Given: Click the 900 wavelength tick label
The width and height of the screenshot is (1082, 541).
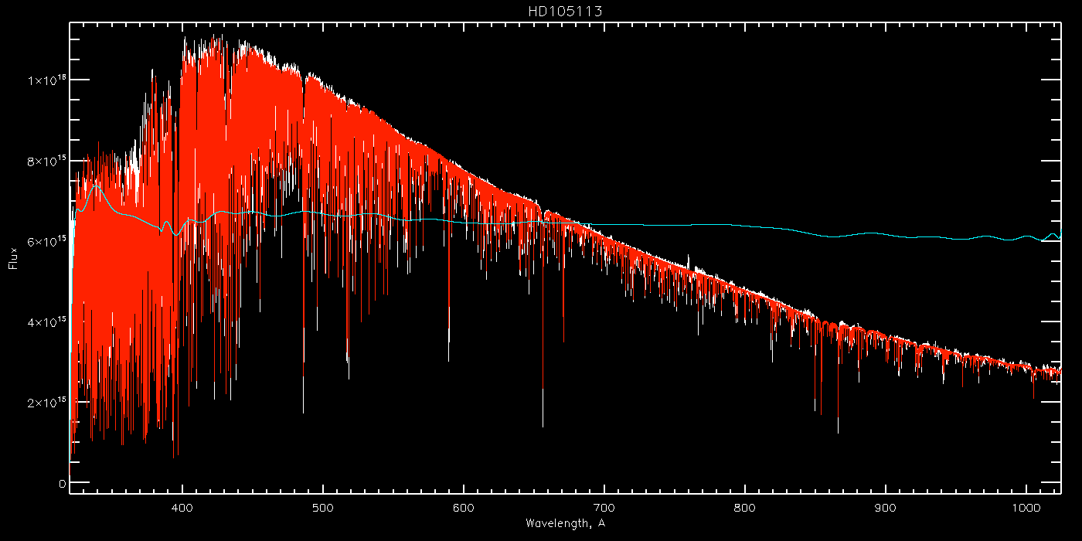Looking at the screenshot, I should pos(886,507).
